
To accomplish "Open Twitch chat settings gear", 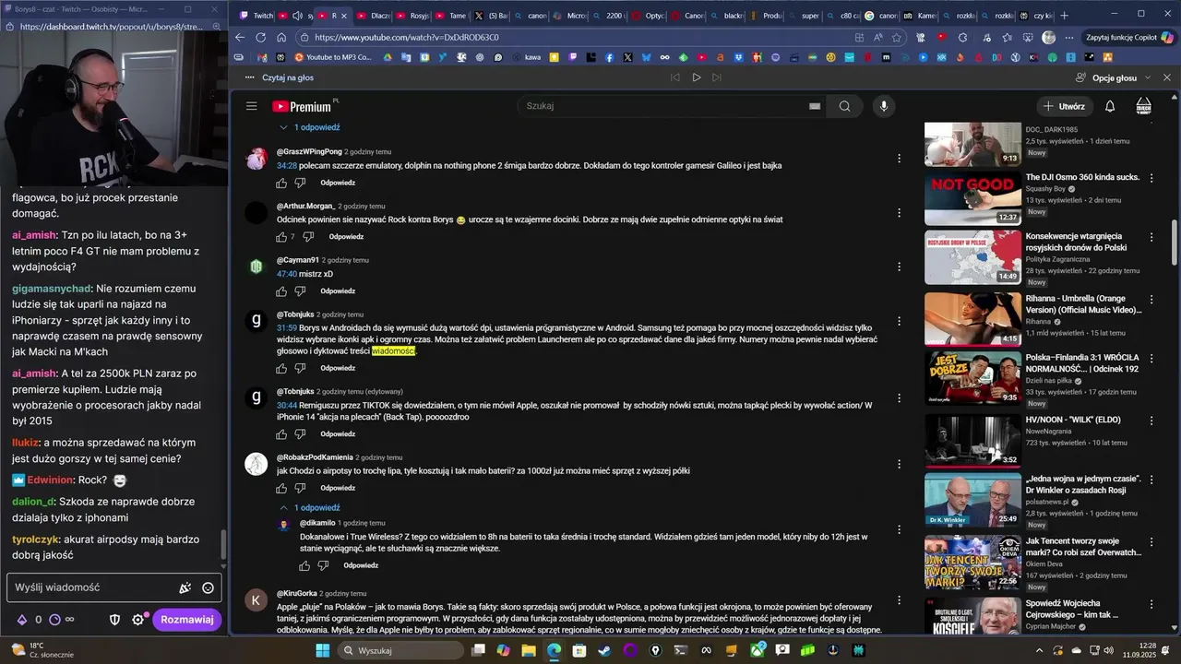I will [137, 620].
